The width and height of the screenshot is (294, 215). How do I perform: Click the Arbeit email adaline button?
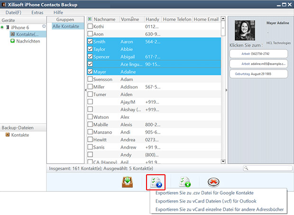point(259,63)
